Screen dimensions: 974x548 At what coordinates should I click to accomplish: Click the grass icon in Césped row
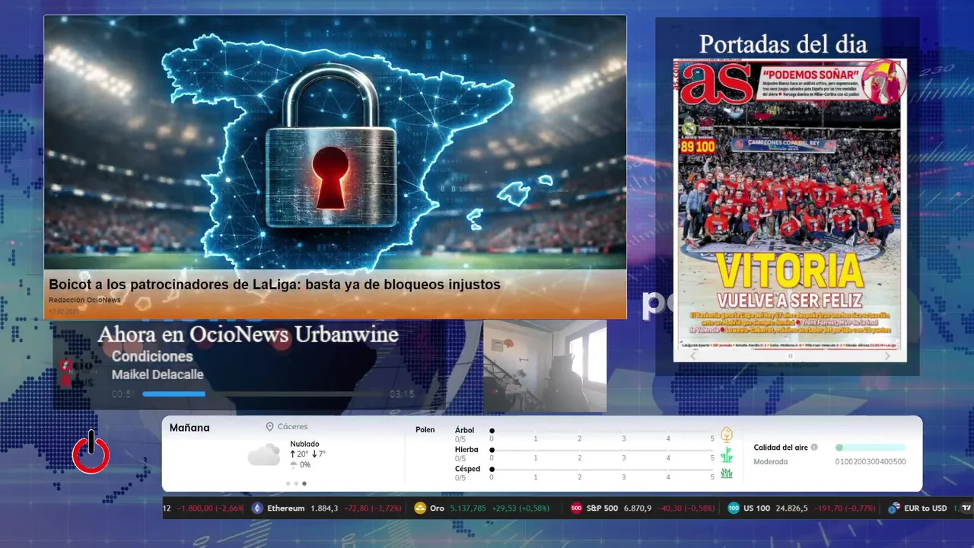pos(727,473)
